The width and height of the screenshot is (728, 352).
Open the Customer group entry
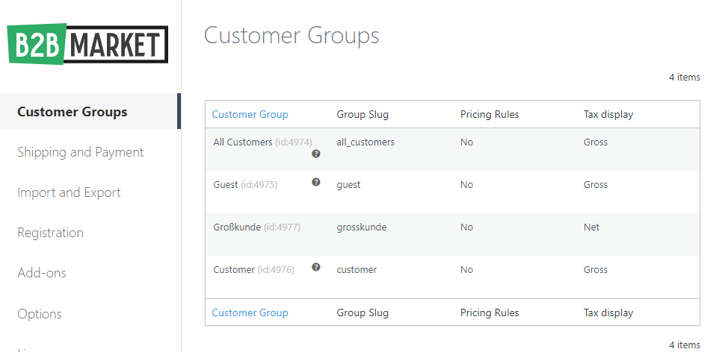coord(234,269)
